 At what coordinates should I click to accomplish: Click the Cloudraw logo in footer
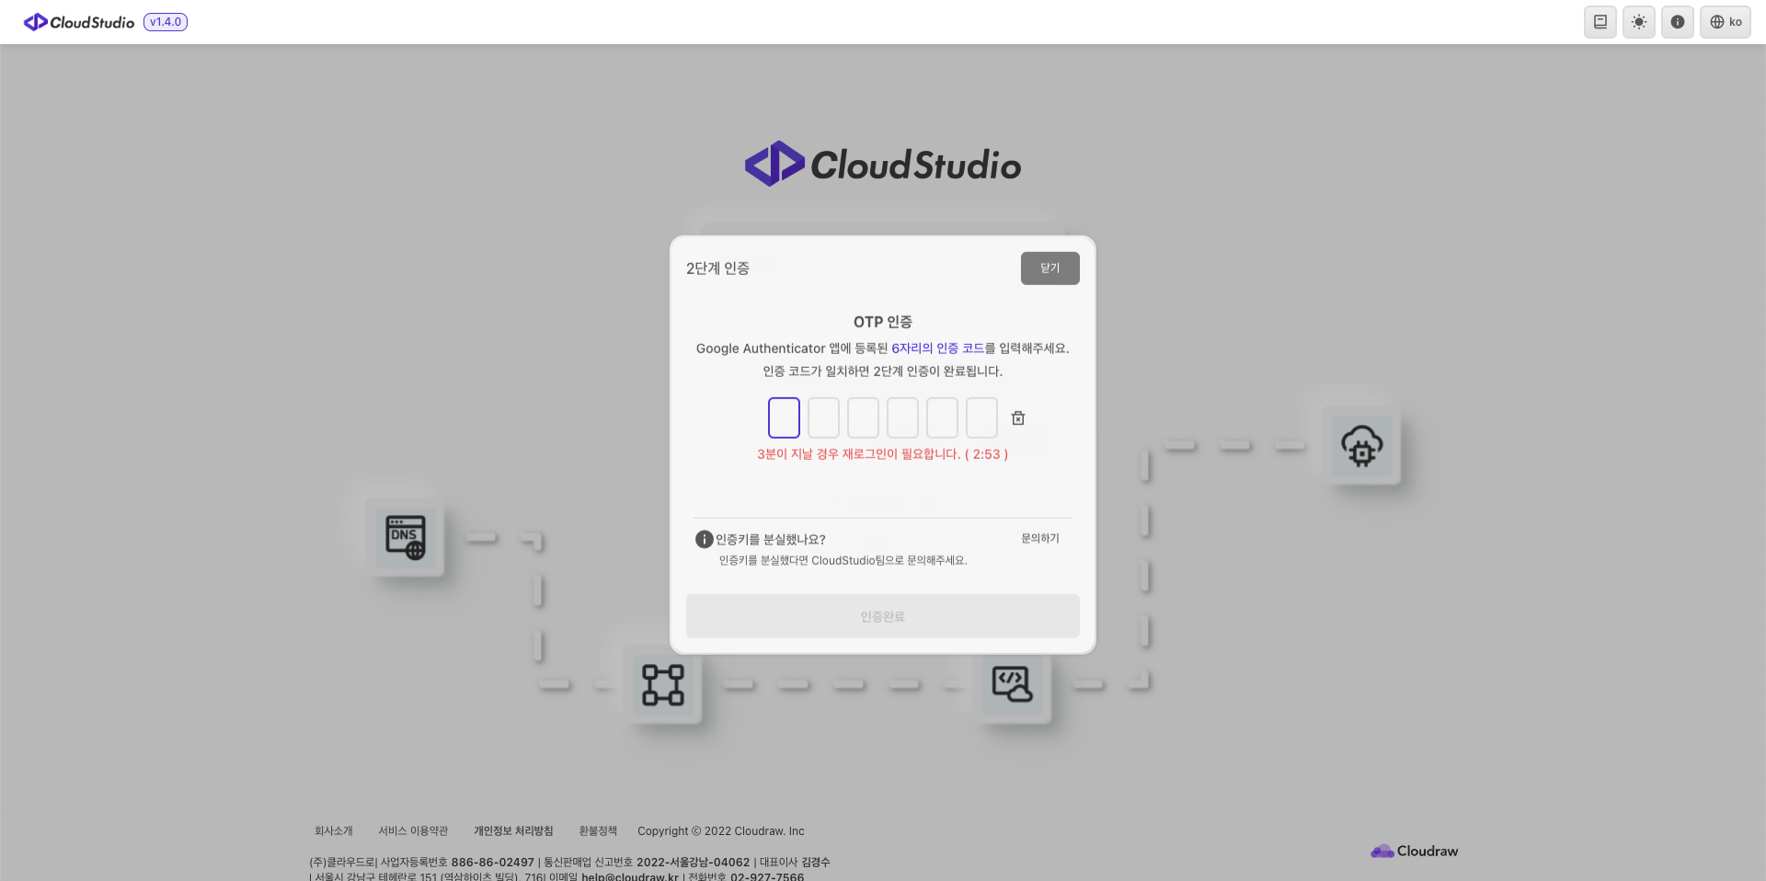coord(1415,852)
